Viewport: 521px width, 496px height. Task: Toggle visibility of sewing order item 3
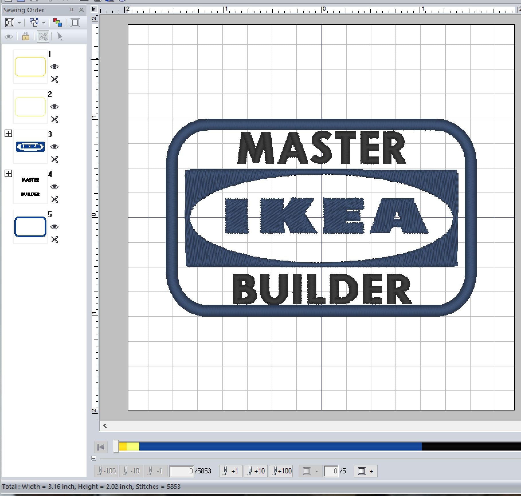54,147
